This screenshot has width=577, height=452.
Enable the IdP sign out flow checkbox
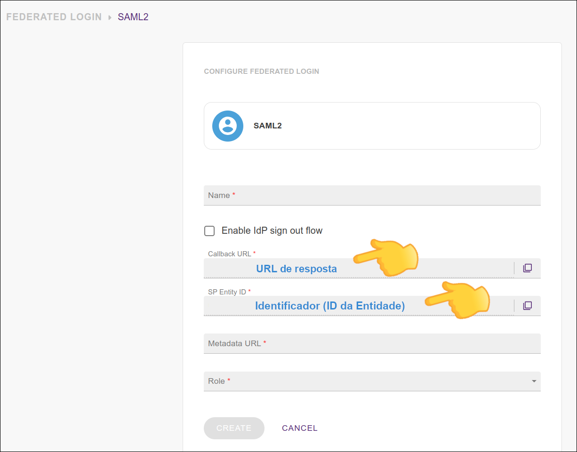209,230
